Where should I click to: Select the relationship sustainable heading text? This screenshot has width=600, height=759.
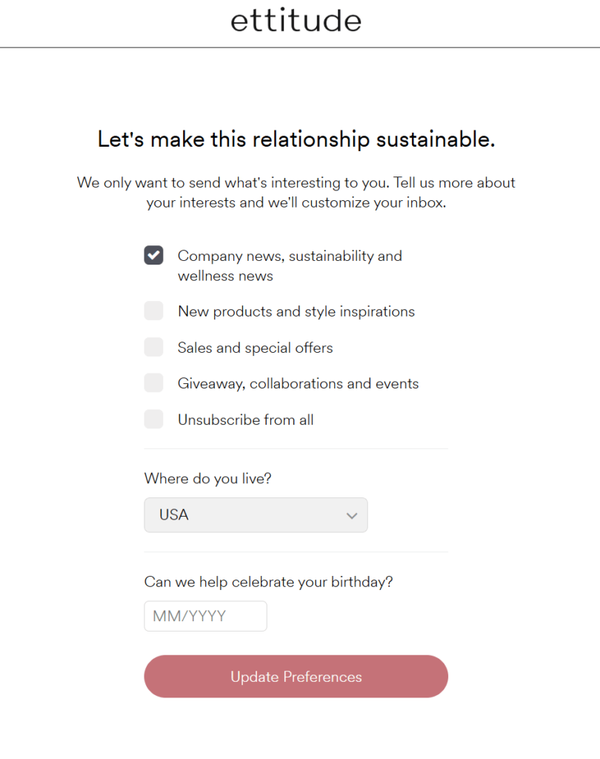click(x=296, y=139)
